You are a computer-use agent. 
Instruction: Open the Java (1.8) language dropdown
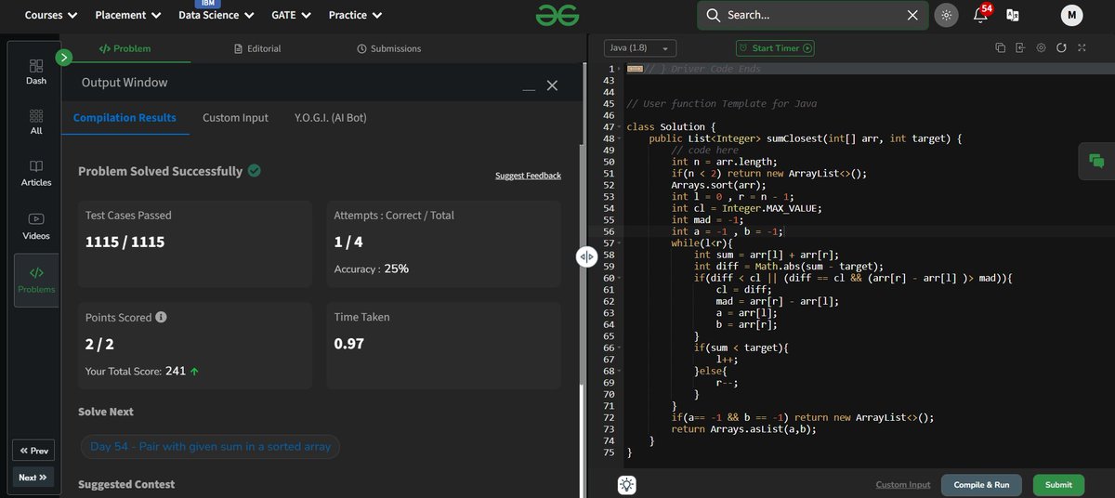point(640,48)
